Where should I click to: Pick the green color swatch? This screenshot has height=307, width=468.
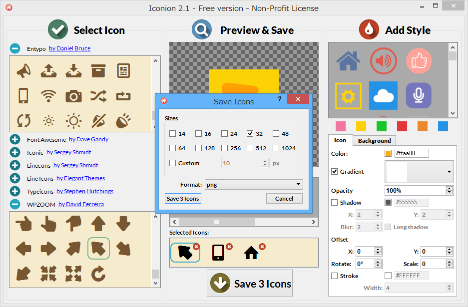(x=382, y=126)
